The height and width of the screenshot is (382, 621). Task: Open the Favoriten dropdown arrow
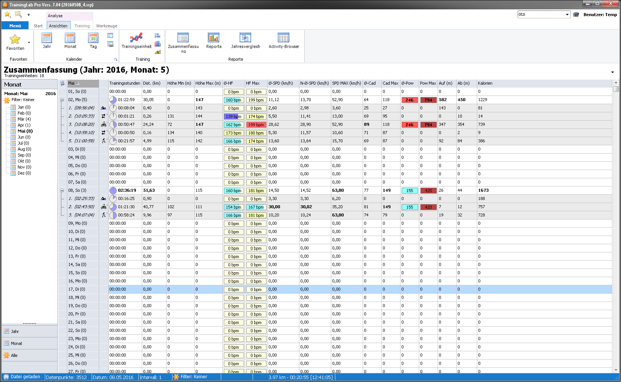click(29, 42)
